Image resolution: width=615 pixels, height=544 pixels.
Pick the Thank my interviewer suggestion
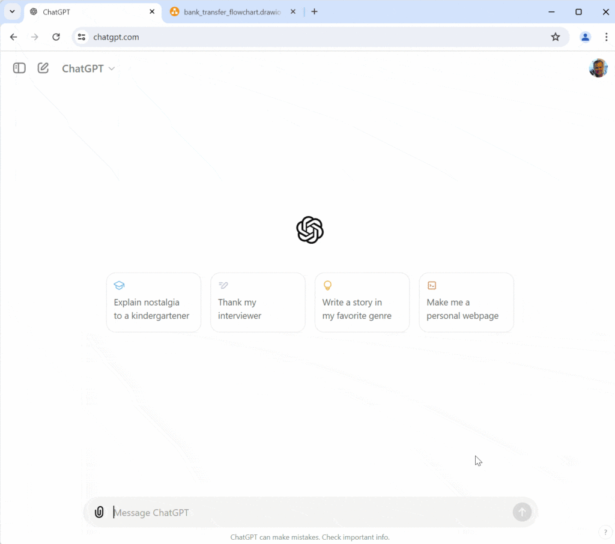point(258,303)
